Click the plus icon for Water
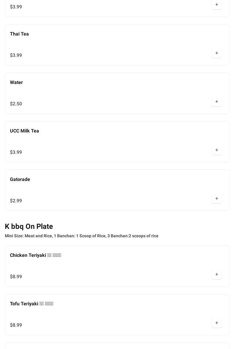 (x=217, y=101)
